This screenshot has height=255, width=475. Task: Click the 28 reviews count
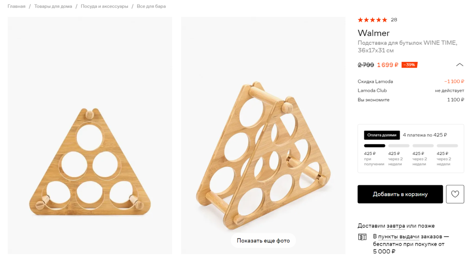coord(394,20)
